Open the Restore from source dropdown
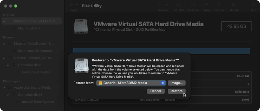 [x=131, y=83]
